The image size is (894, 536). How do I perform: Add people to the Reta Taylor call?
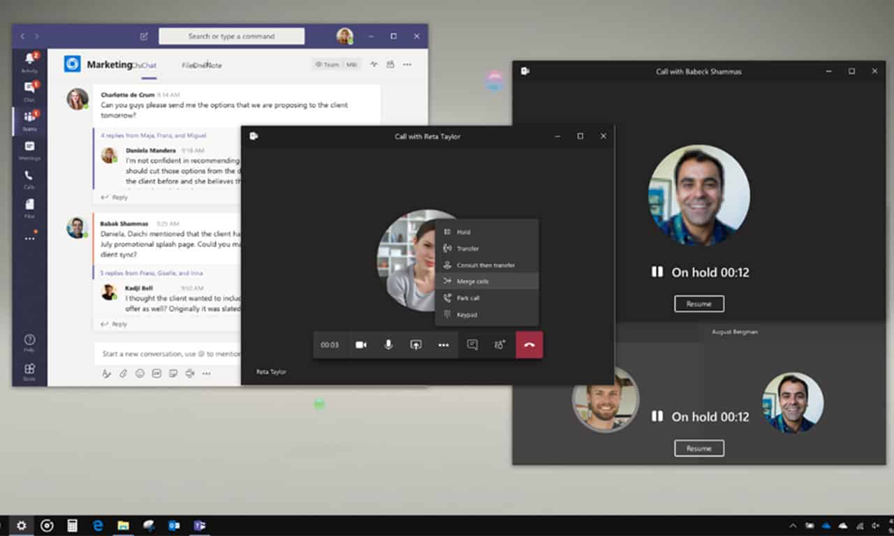coord(499,345)
